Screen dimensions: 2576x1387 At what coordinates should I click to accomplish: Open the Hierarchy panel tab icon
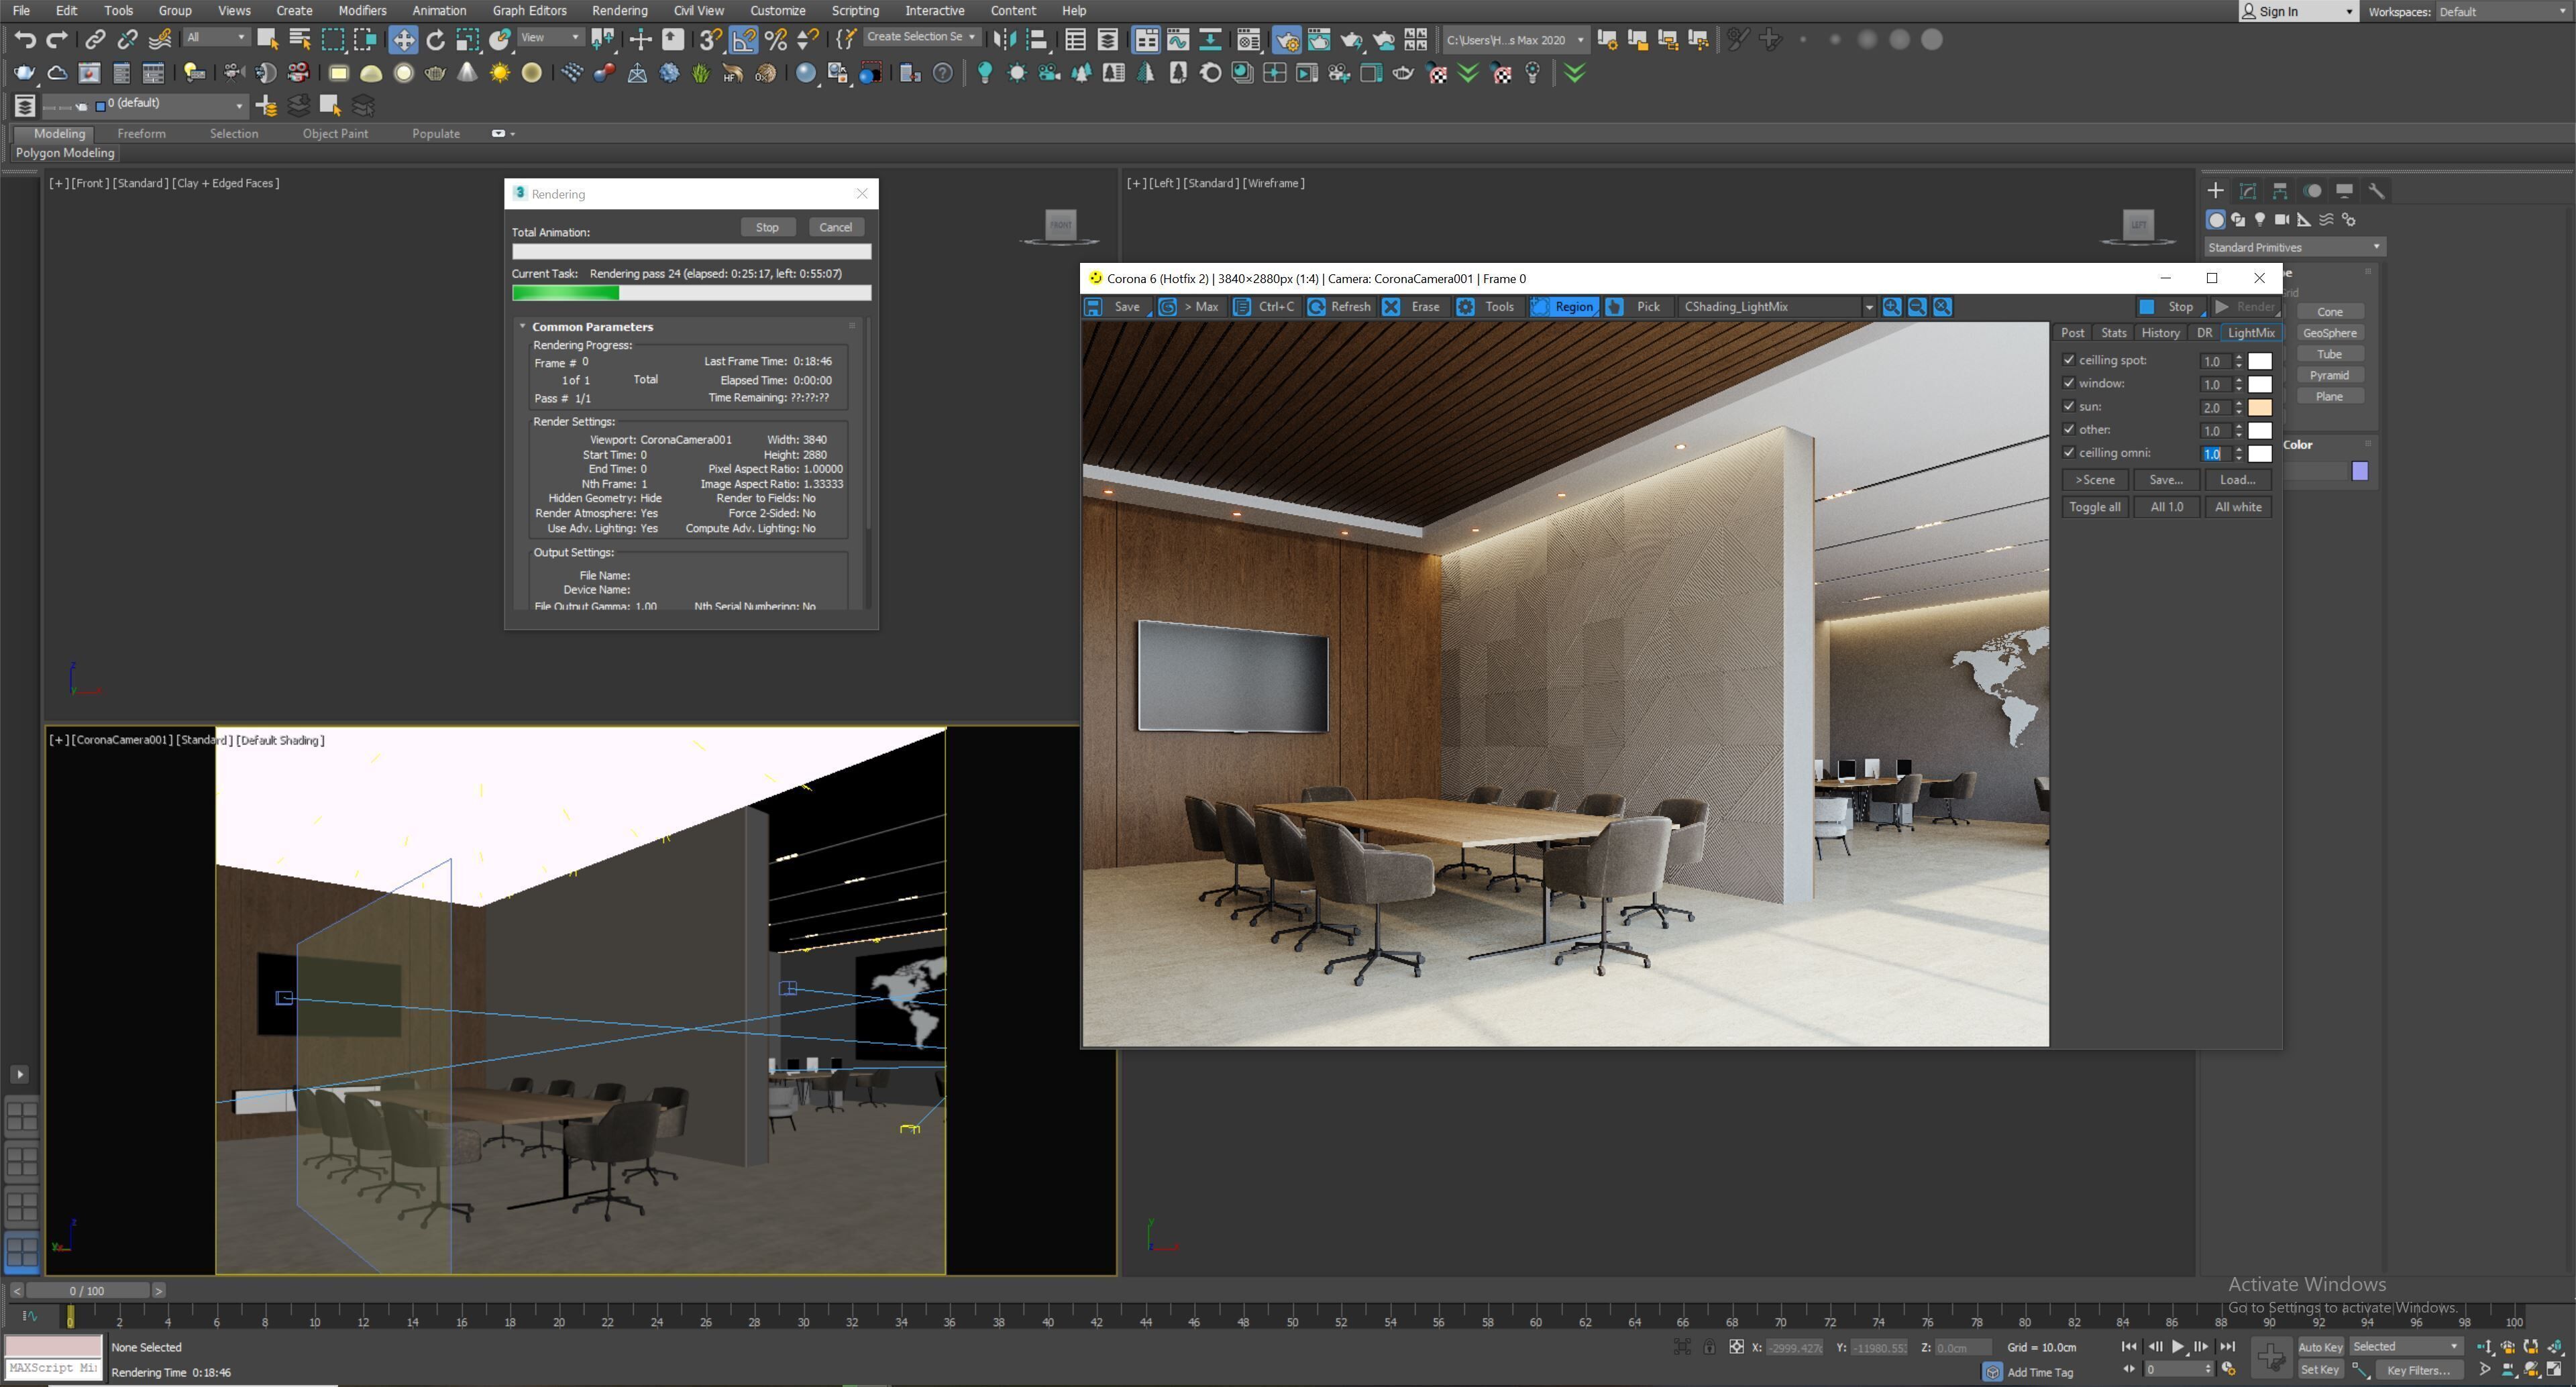(x=2280, y=190)
